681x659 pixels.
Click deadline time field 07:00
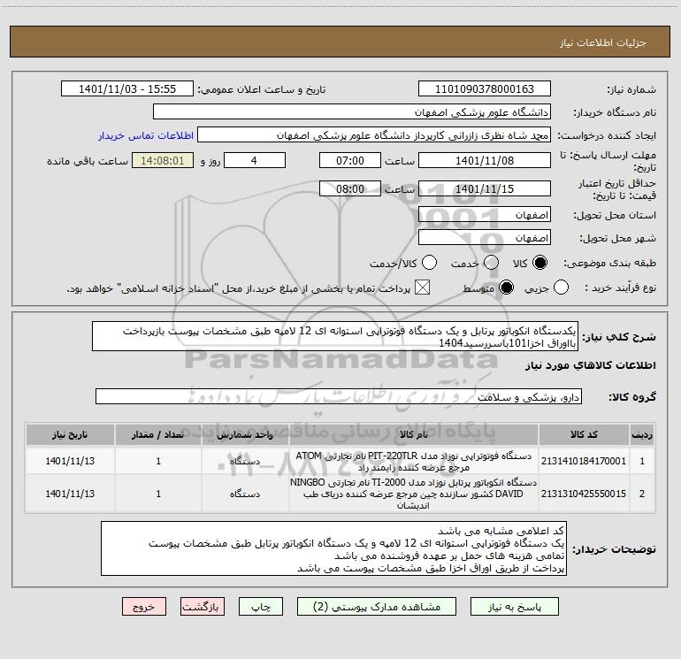[x=350, y=160]
